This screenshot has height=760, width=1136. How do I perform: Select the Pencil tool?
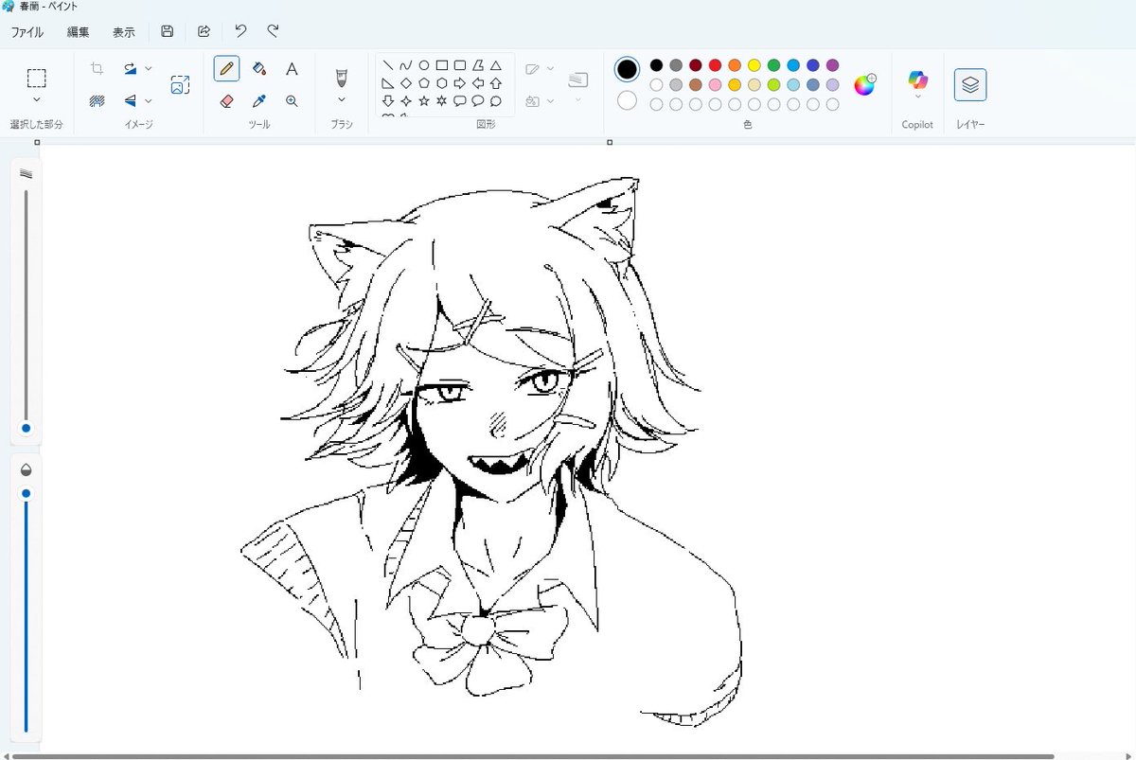pos(226,68)
